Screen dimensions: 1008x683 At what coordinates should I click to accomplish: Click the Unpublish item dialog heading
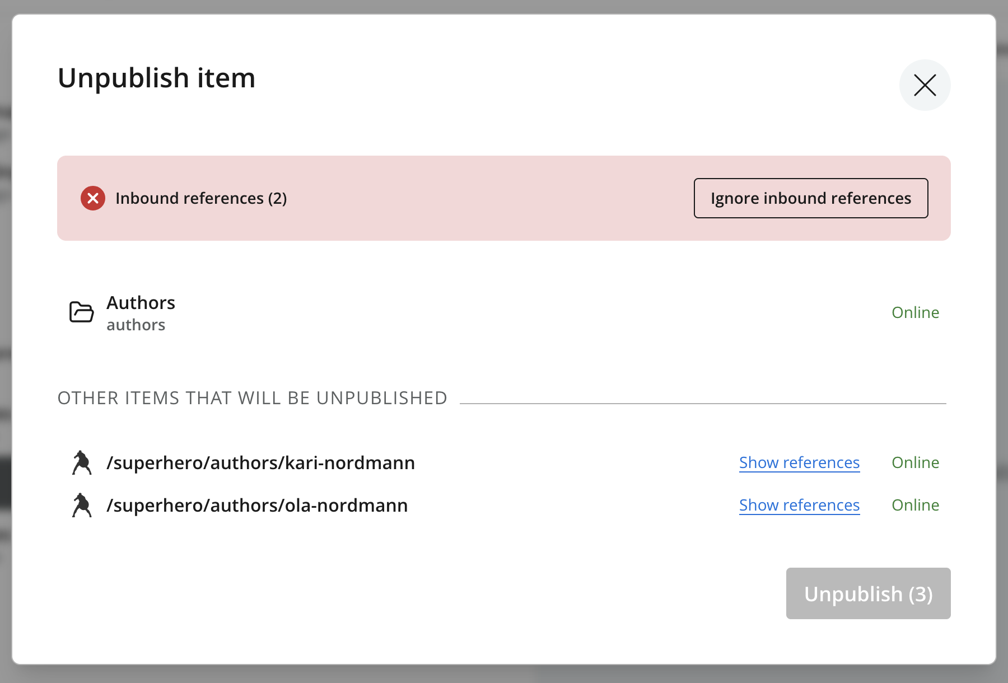point(157,78)
